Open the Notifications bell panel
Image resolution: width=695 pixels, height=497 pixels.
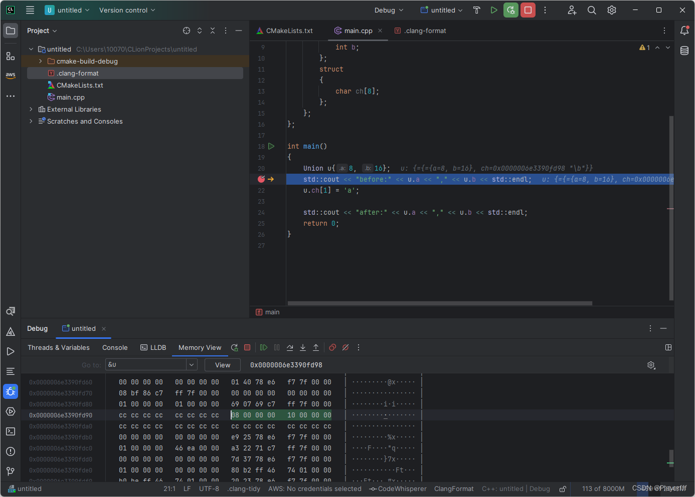point(684,31)
